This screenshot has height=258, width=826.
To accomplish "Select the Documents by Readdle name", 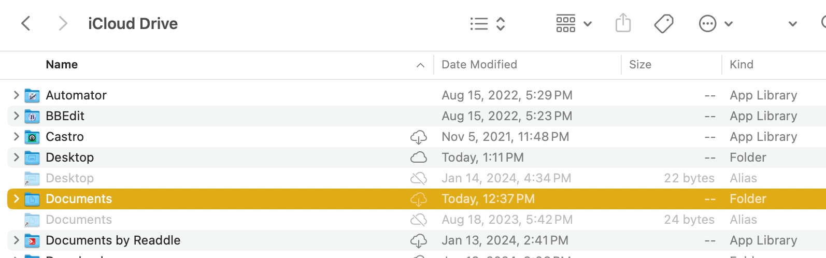I will 113,240.
